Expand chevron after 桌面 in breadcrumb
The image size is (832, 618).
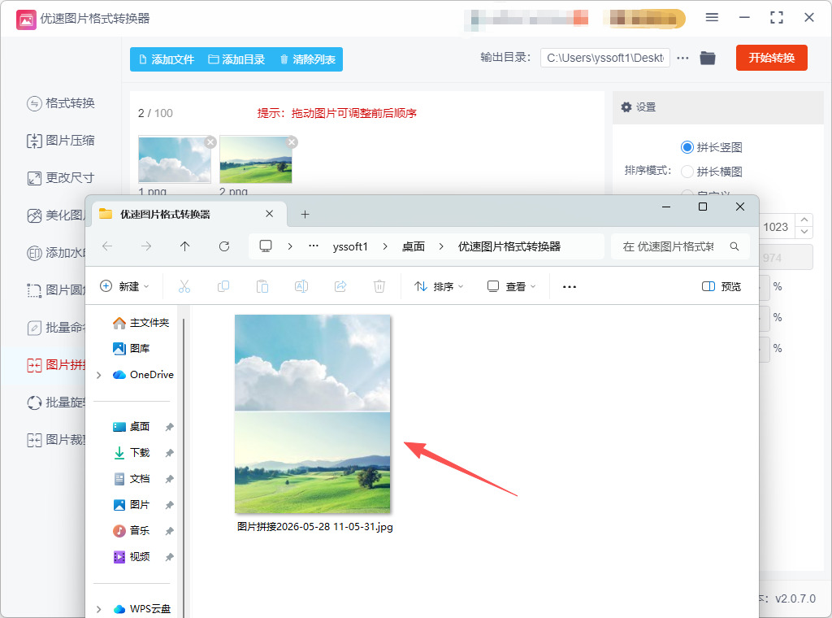pos(441,247)
